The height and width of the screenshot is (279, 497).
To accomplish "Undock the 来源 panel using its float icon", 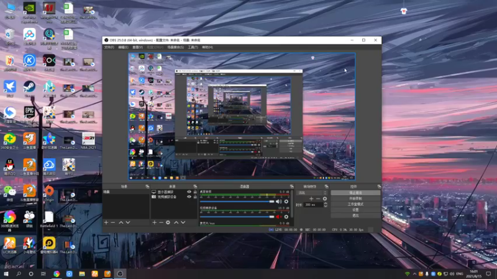I will (195, 187).
